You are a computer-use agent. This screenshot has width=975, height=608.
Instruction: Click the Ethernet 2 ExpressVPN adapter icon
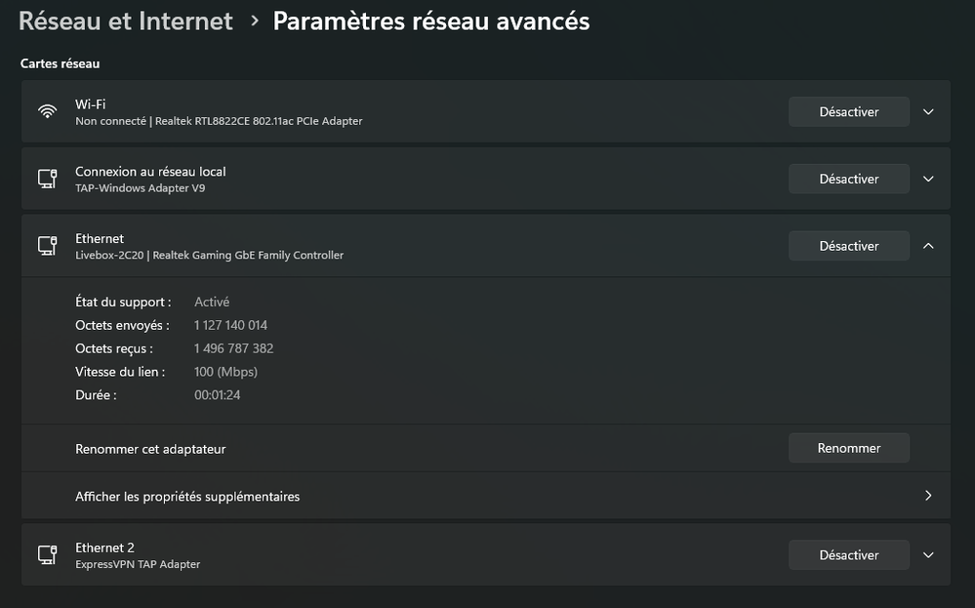tap(47, 555)
